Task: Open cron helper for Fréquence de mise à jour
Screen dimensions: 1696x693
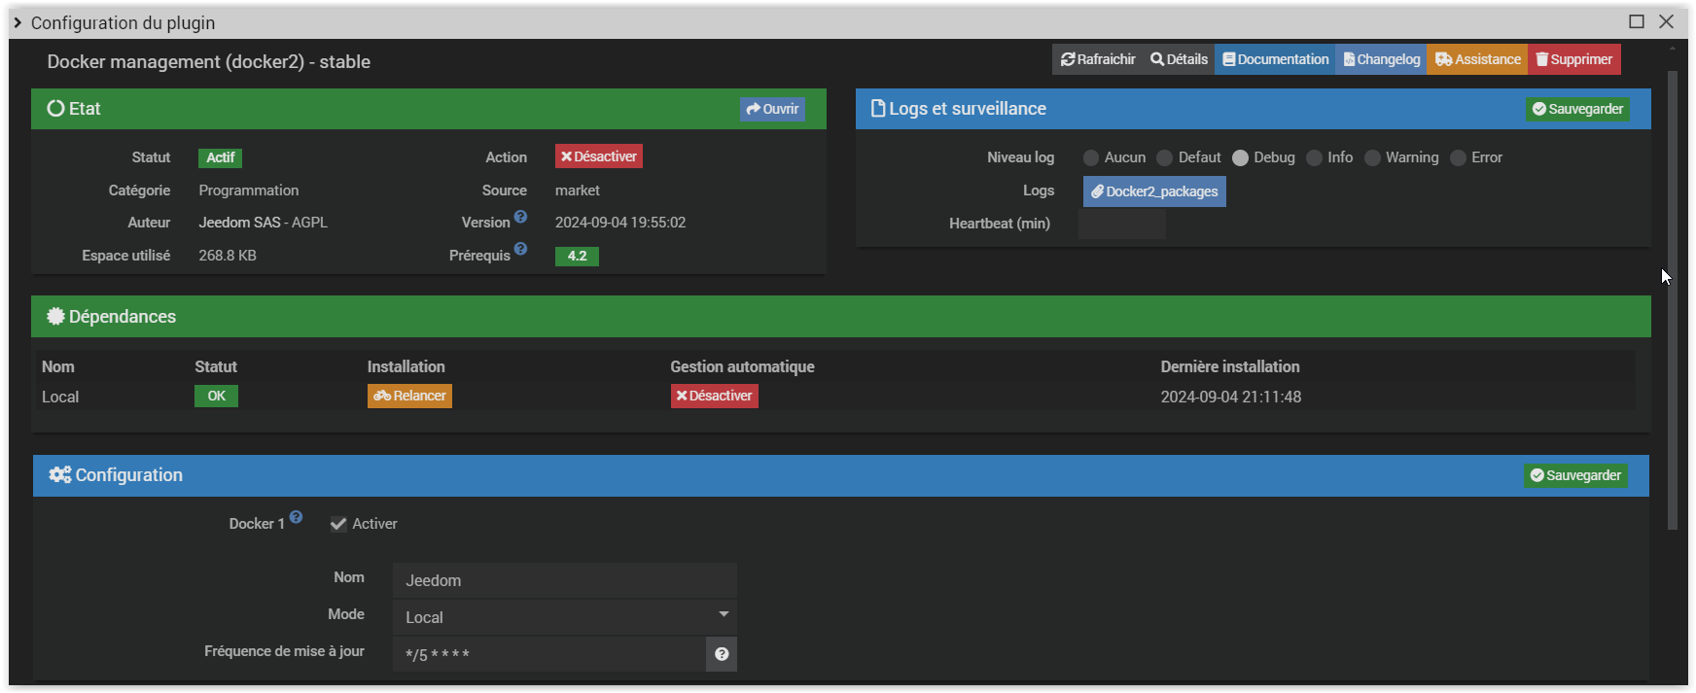Action: (x=722, y=654)
